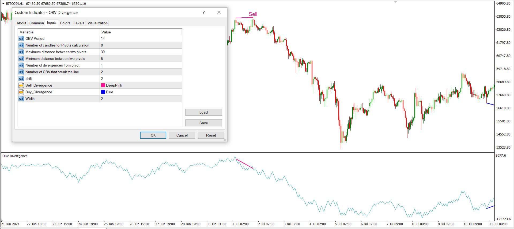Select the OBV Period label
The width and height of the screenshot is (514, 229).
[35, 38]
